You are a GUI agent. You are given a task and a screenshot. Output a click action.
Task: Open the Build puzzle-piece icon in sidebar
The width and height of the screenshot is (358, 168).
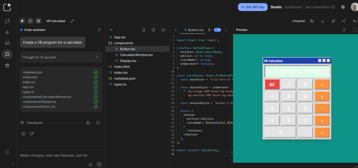point(7,54)
